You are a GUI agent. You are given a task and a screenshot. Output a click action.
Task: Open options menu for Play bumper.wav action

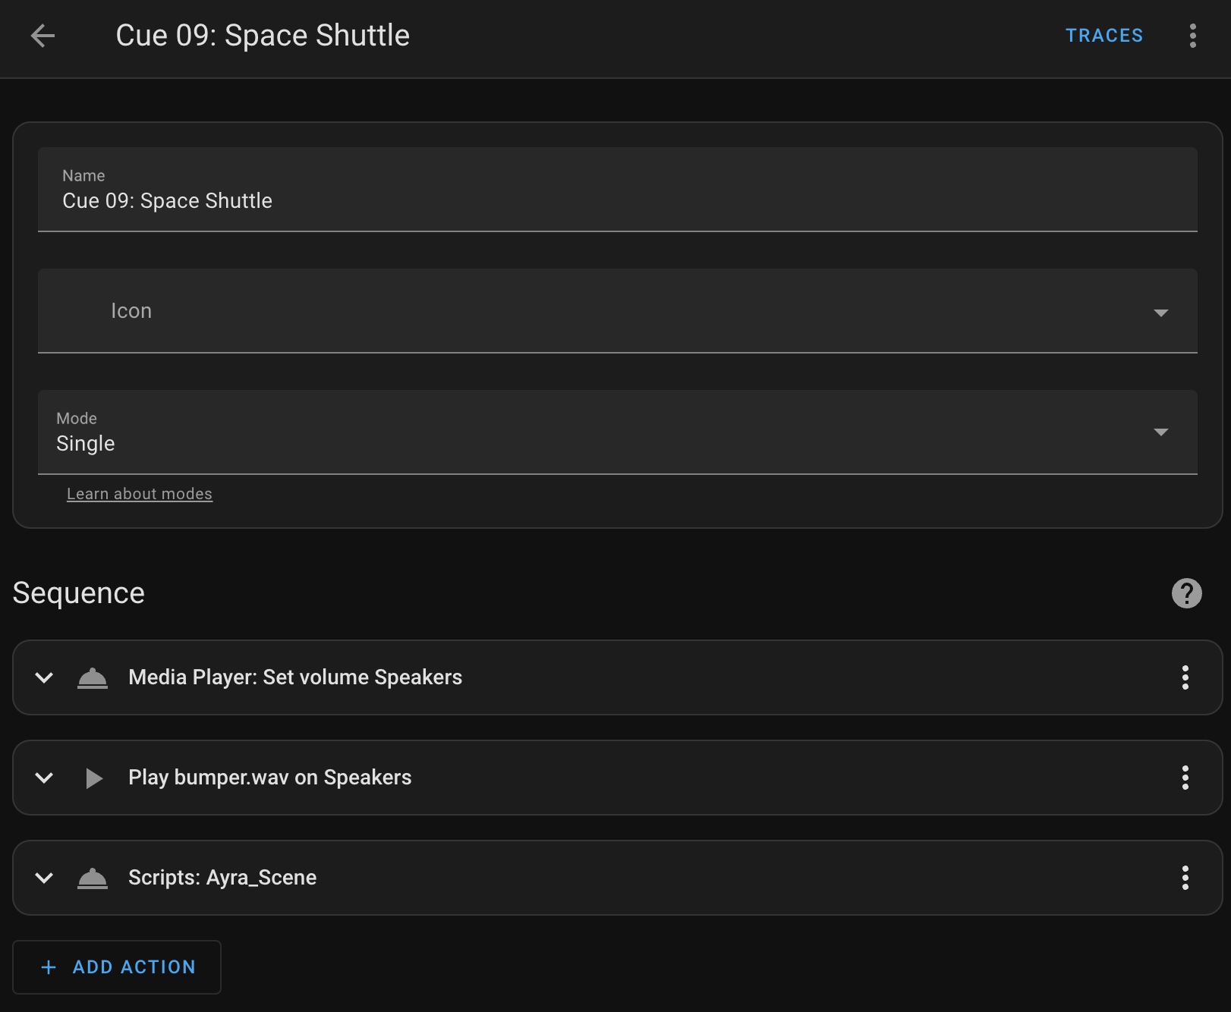1185,778
